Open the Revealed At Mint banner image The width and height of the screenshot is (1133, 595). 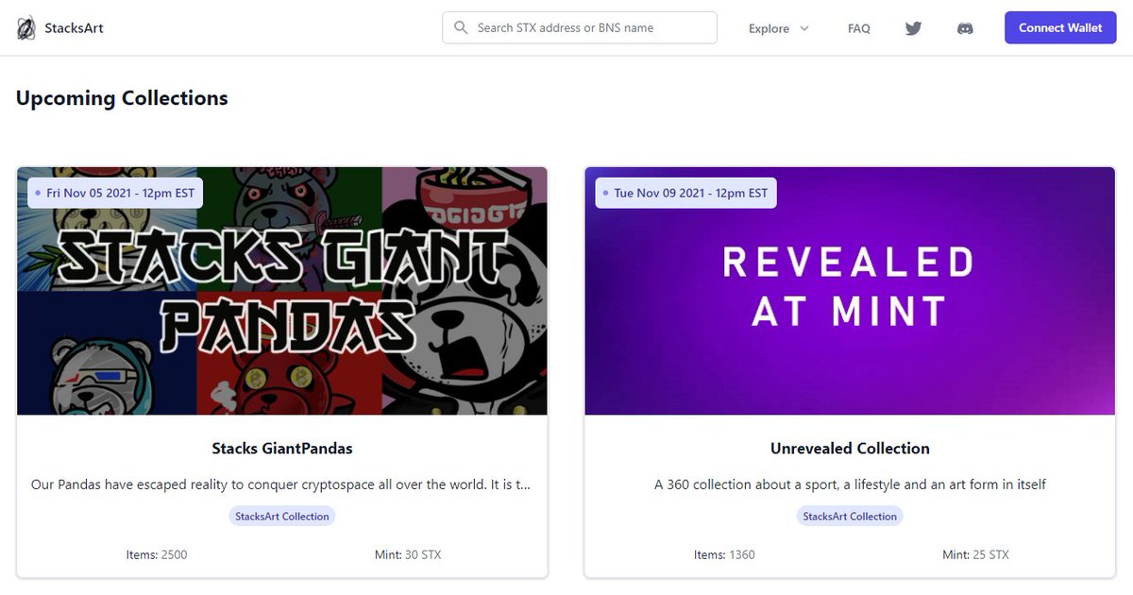[x=850, y=291]
